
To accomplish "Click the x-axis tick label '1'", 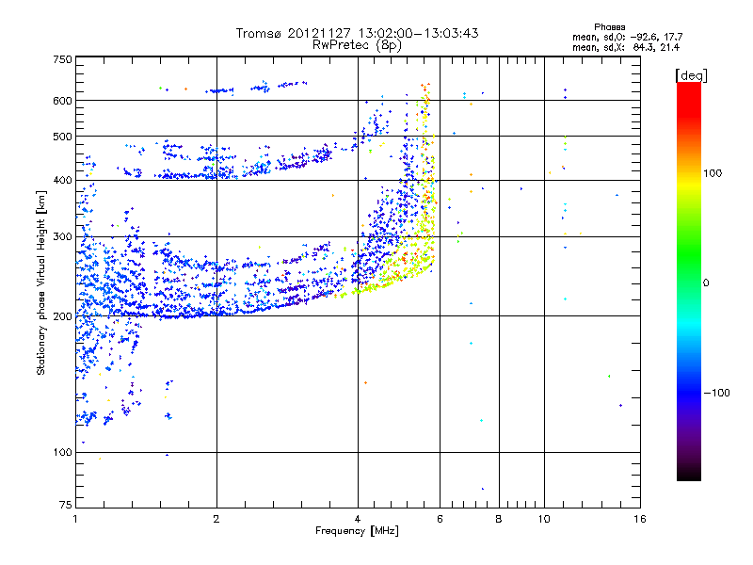I will (x=75, y=519).
